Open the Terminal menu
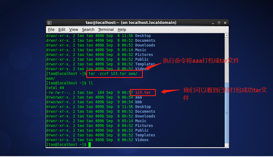This screenshot has height=157, width=273. click(x=106, y=30)
